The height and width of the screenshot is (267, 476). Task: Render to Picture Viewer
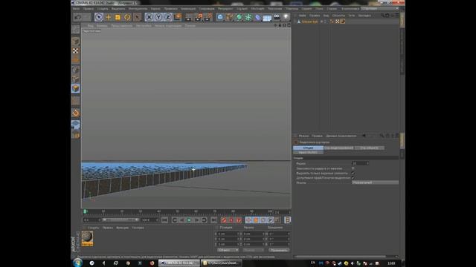click(199, 17)
